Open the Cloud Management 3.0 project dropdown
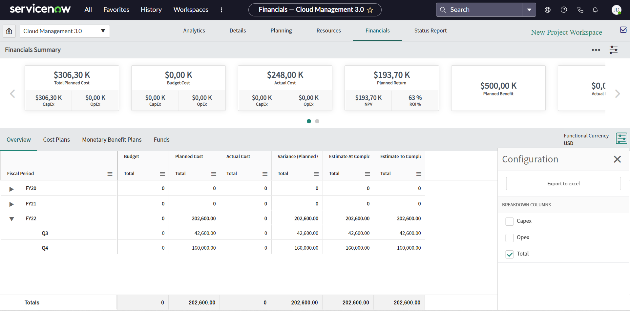 click(x=103, y=31)
